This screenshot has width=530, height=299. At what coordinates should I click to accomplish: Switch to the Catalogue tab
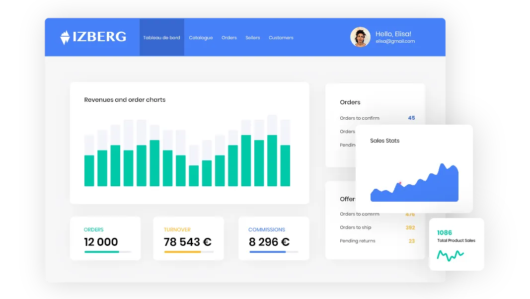pos(201,38)
